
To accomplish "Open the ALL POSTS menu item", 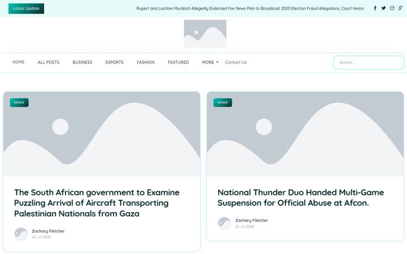I will [x=49, y=62].
